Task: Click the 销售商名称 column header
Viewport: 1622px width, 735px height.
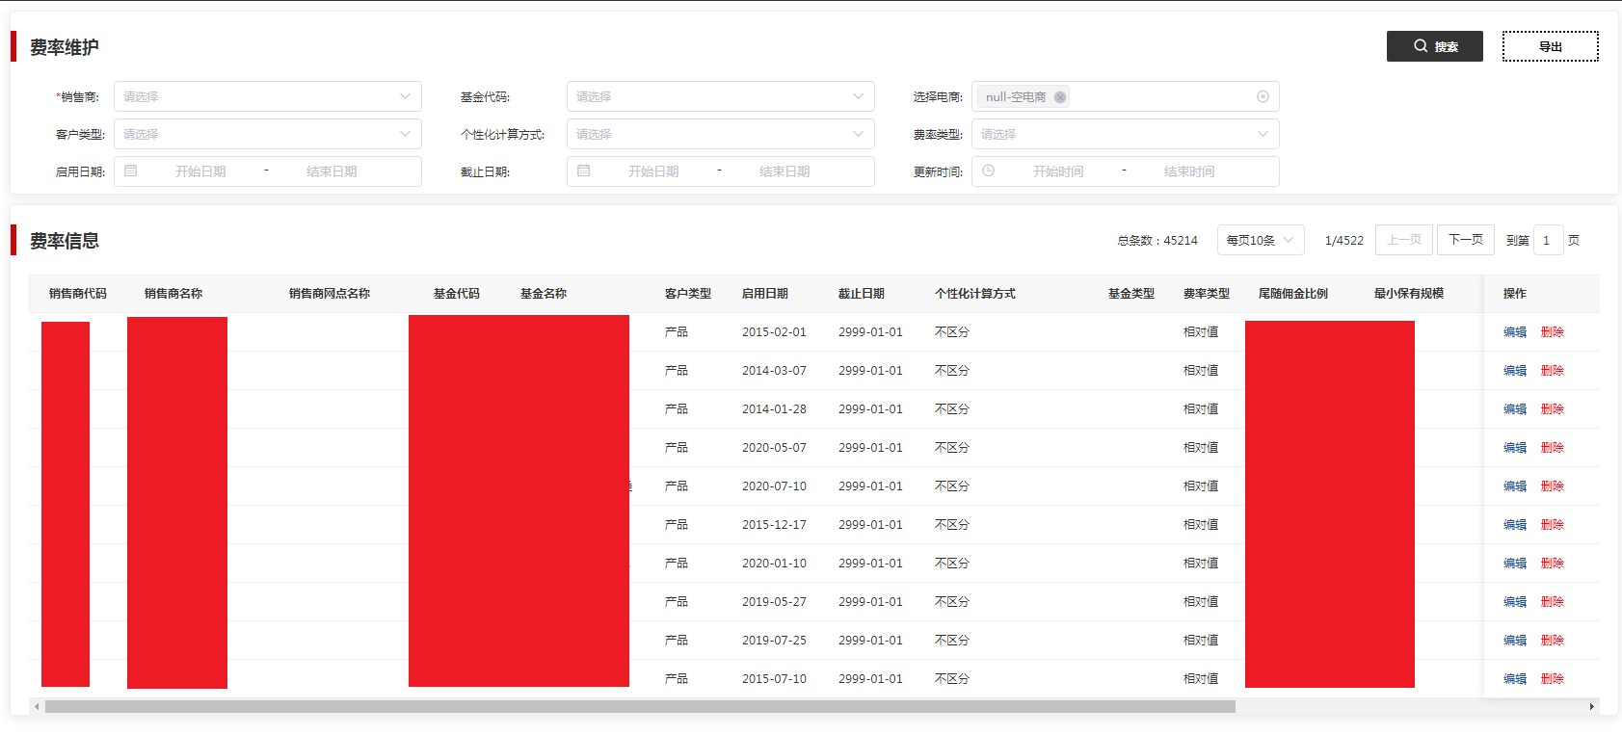Action: click(x=173, y=294)
